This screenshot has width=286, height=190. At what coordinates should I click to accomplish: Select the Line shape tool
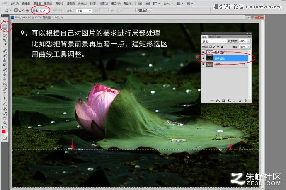[5, 103]
